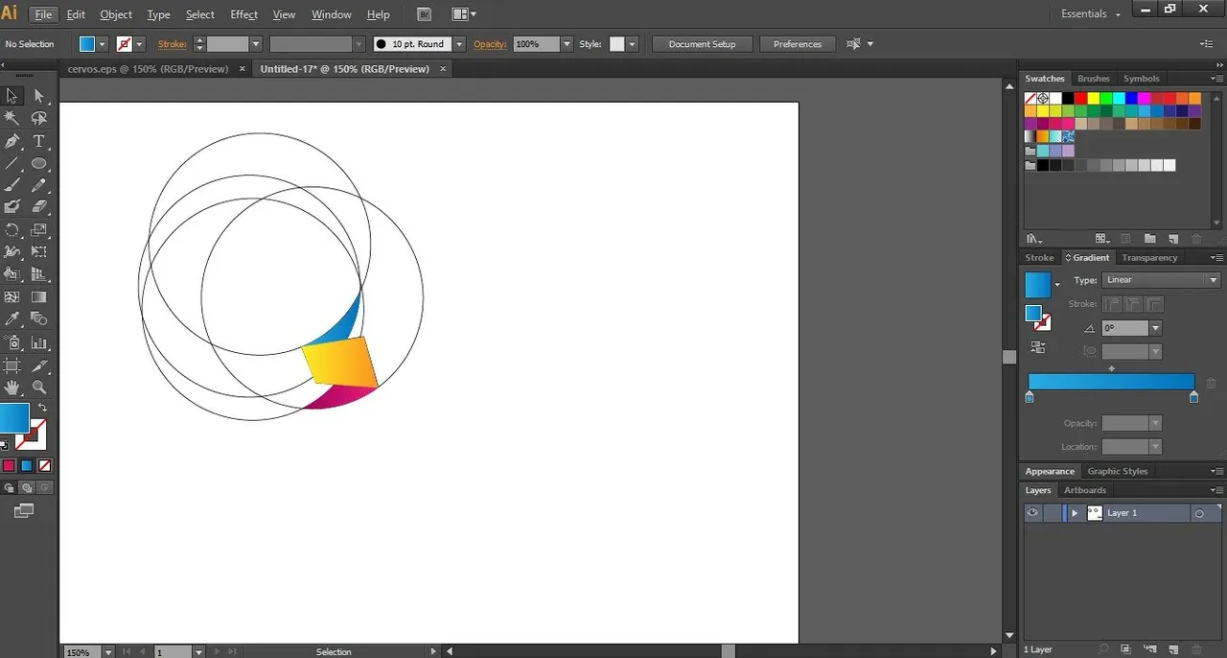Click the Document Setup button
This screenshot has height=658, width=1227.
point(703,44)
